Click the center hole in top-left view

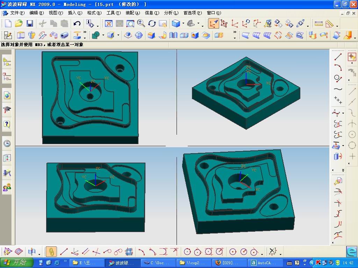90,91
